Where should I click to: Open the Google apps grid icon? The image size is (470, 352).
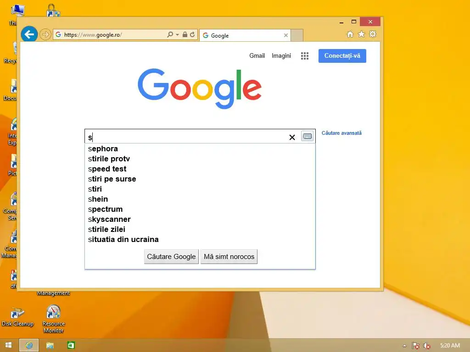pyautogui.click(x=305, y=56)
